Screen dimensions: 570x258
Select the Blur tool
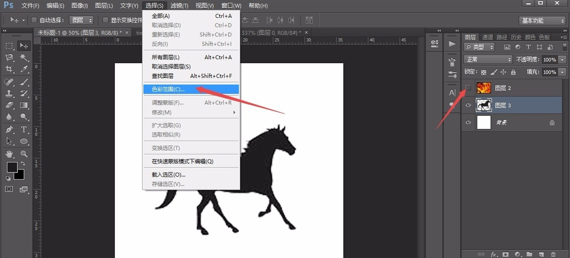pos(10,117)
